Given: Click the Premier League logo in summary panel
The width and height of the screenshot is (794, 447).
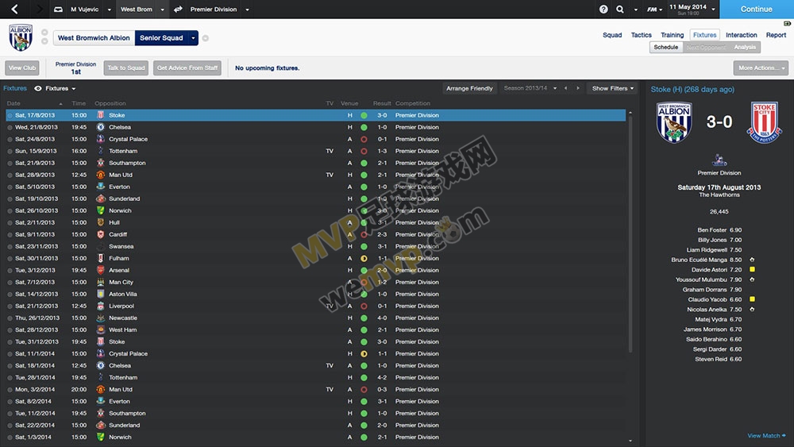Looking at the screenshot, I should coord(719,160).
